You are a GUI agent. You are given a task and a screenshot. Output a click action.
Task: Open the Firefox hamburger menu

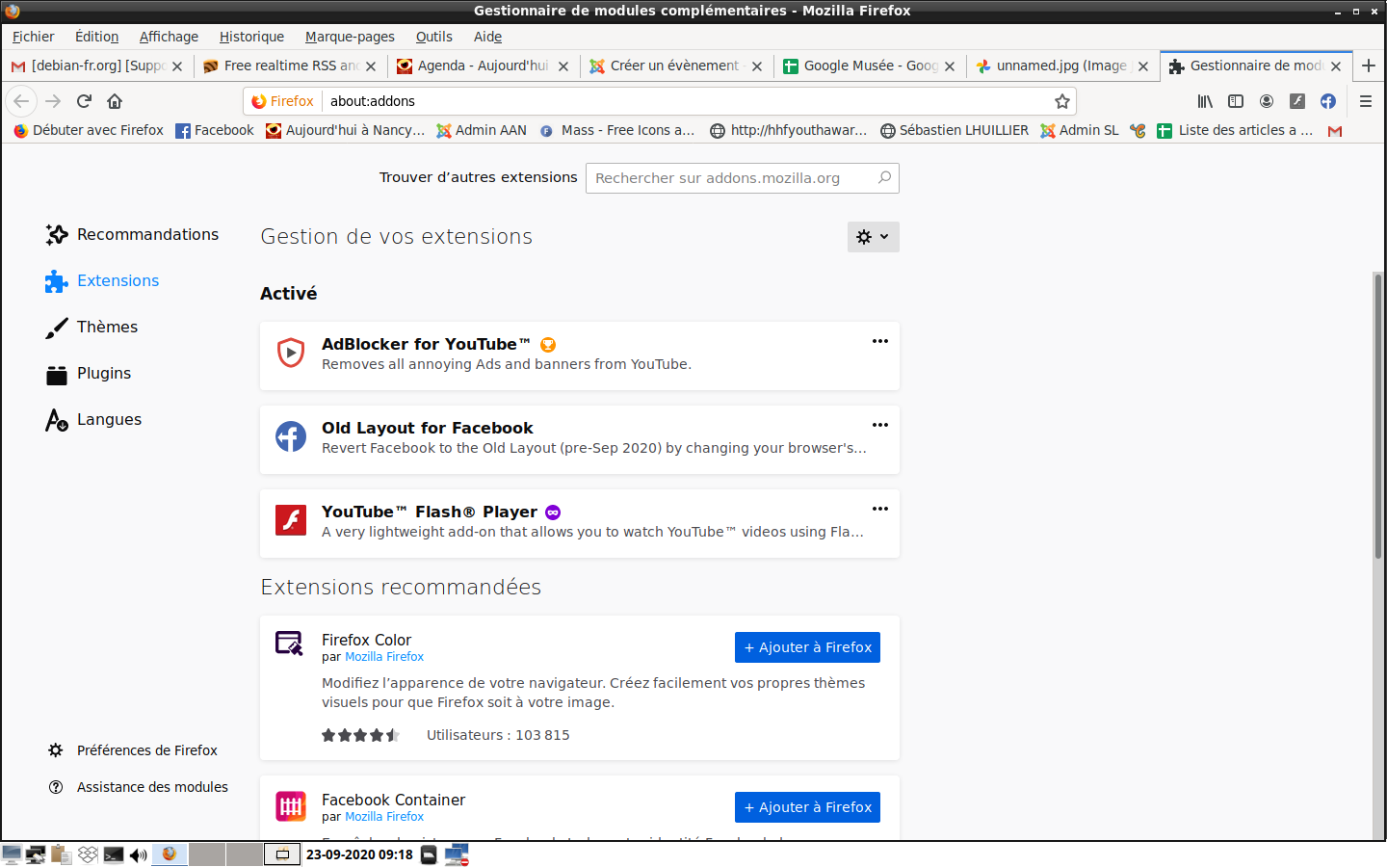coord(1366,101)
